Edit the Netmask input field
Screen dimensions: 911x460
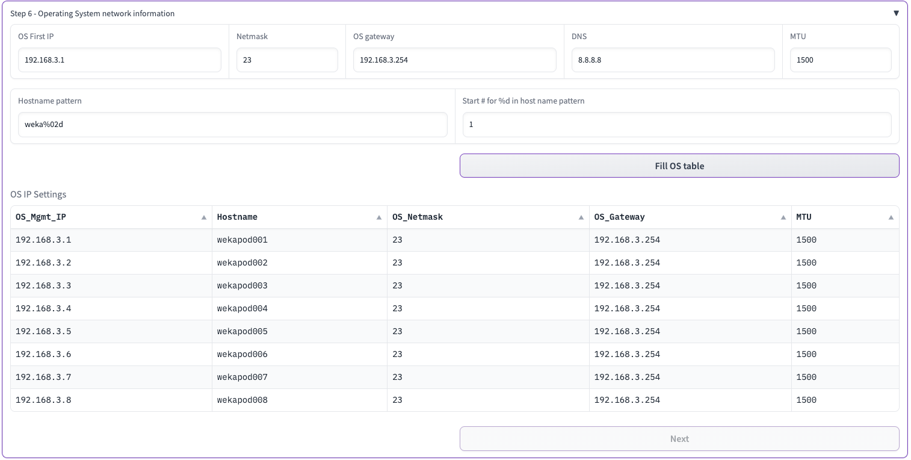pyautogui.click(x=286, y=60)
